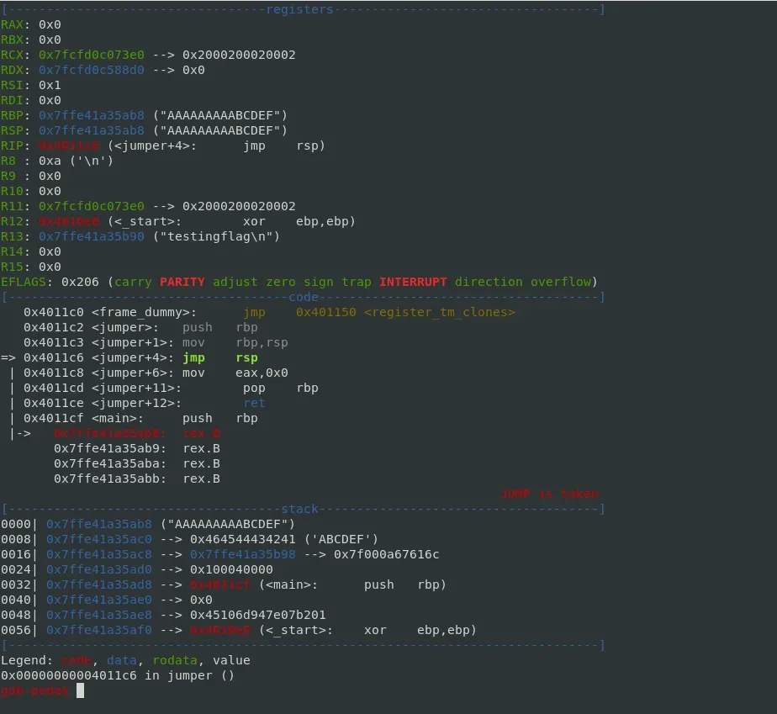Click the registers section header
This screenshot has height=714, width=777.
[x=299, y=9]
